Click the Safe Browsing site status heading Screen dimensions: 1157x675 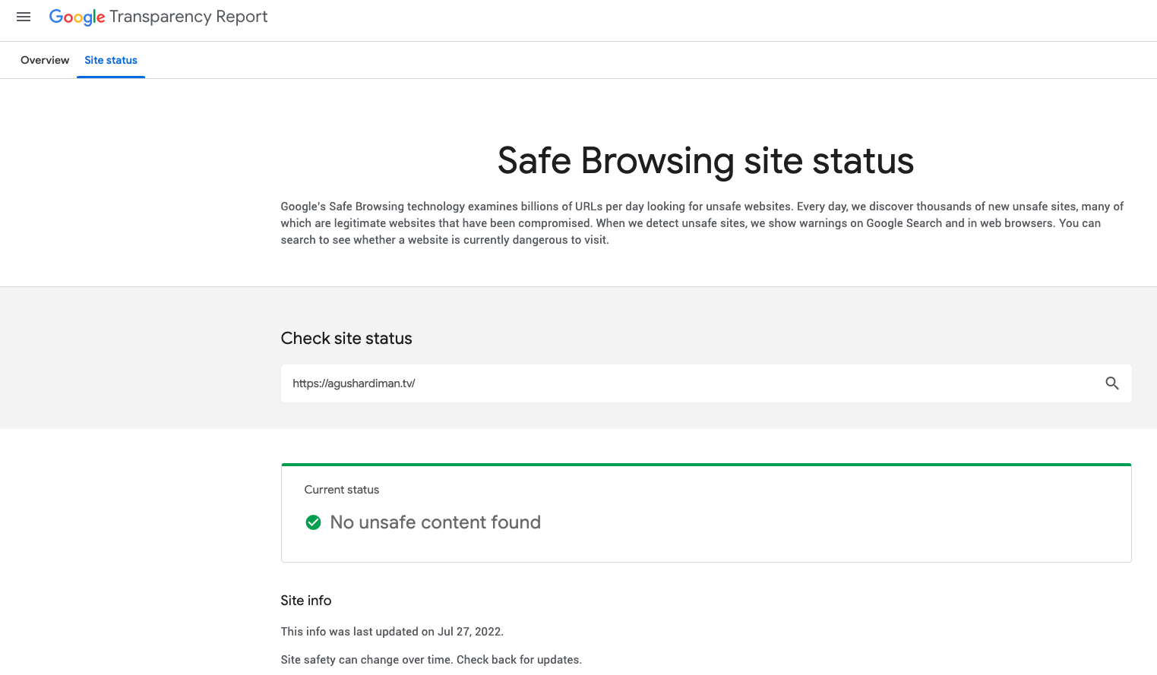pyautogui.click(x=705, y=161)
